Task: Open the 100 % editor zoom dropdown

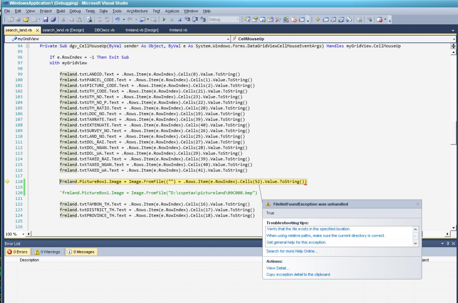Action: click(x=24, y=234)
